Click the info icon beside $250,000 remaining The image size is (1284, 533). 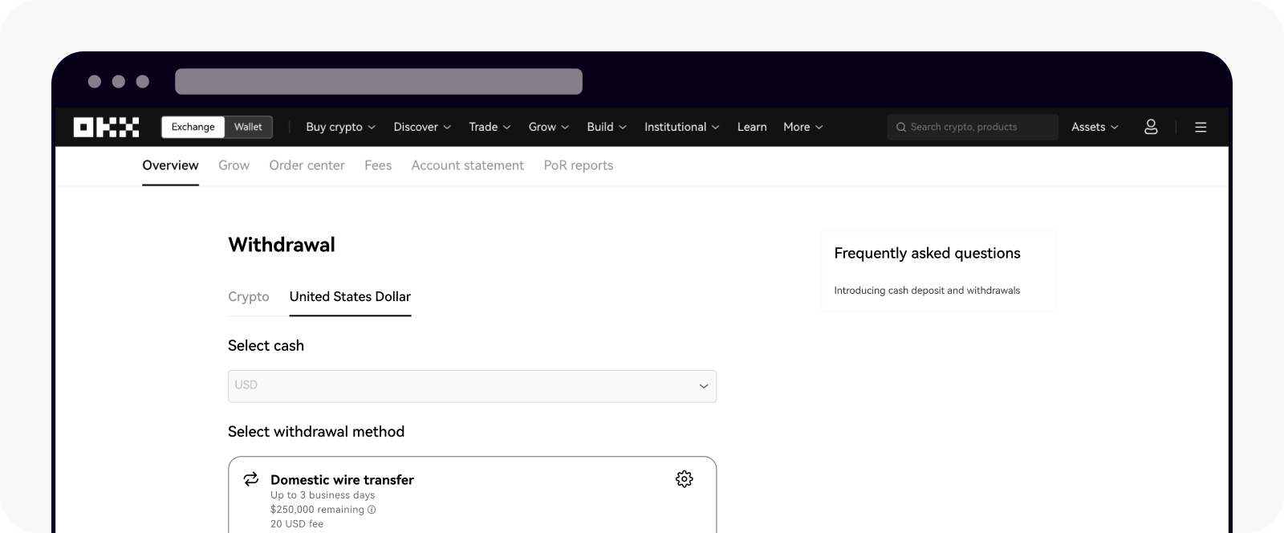(372, 510)
